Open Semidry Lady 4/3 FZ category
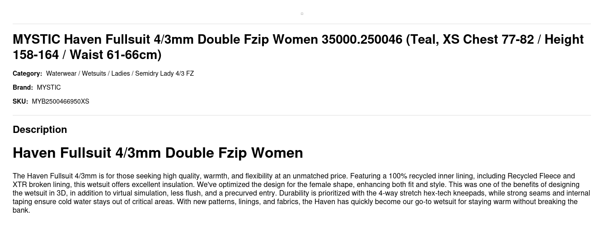 (164, 73)
